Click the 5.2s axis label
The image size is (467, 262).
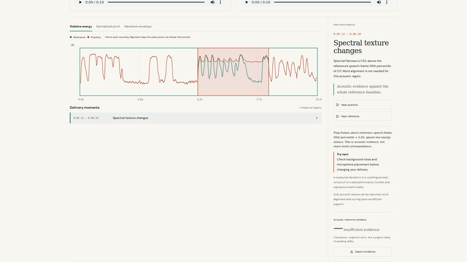[x=199, y=99]
